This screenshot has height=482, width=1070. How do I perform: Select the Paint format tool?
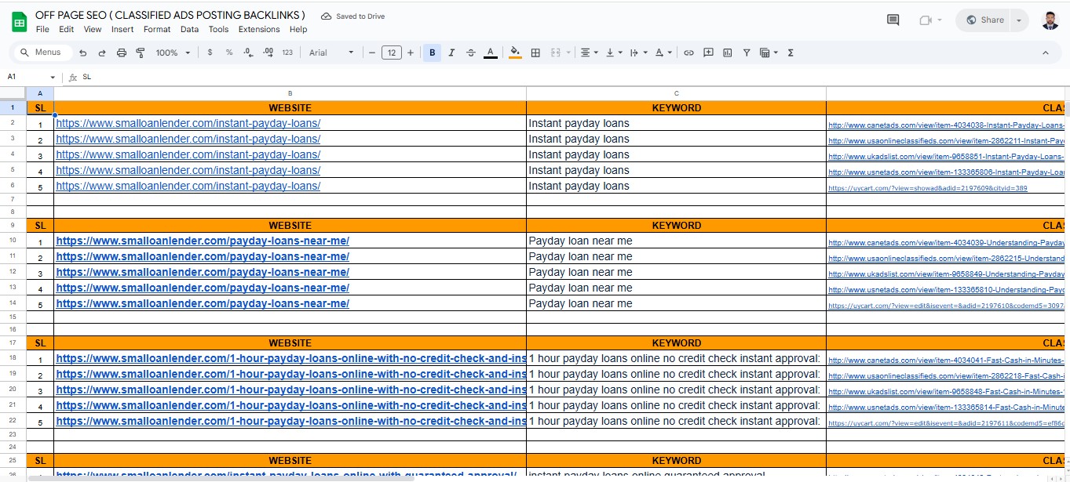click(141, 52)
